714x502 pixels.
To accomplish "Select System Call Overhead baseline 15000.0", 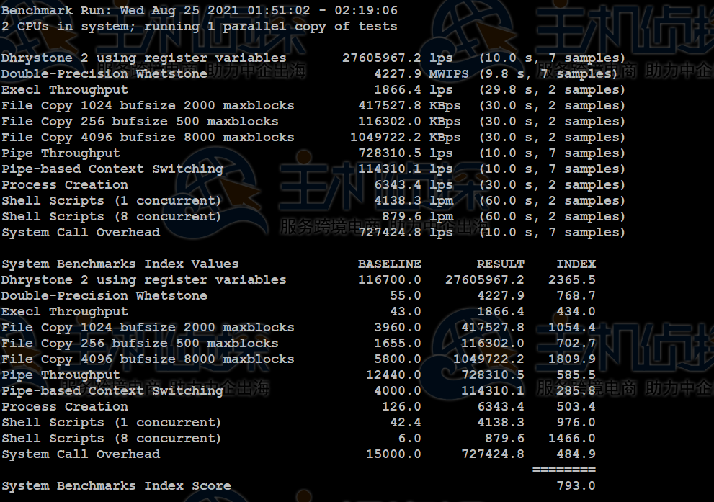I will click(393, 454).
